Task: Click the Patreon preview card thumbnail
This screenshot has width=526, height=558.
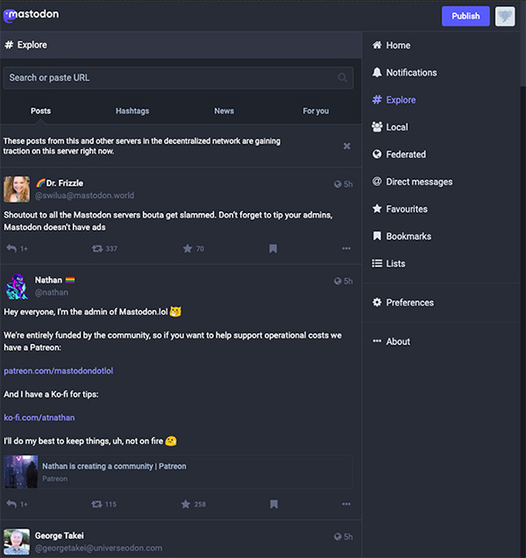Action: pyautogui.click(x=21, y=472)
